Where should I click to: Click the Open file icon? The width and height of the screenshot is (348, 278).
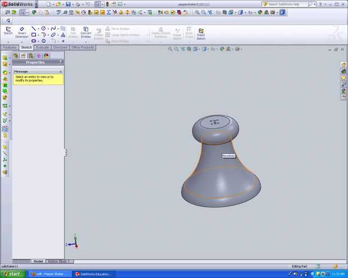point(58,4)
